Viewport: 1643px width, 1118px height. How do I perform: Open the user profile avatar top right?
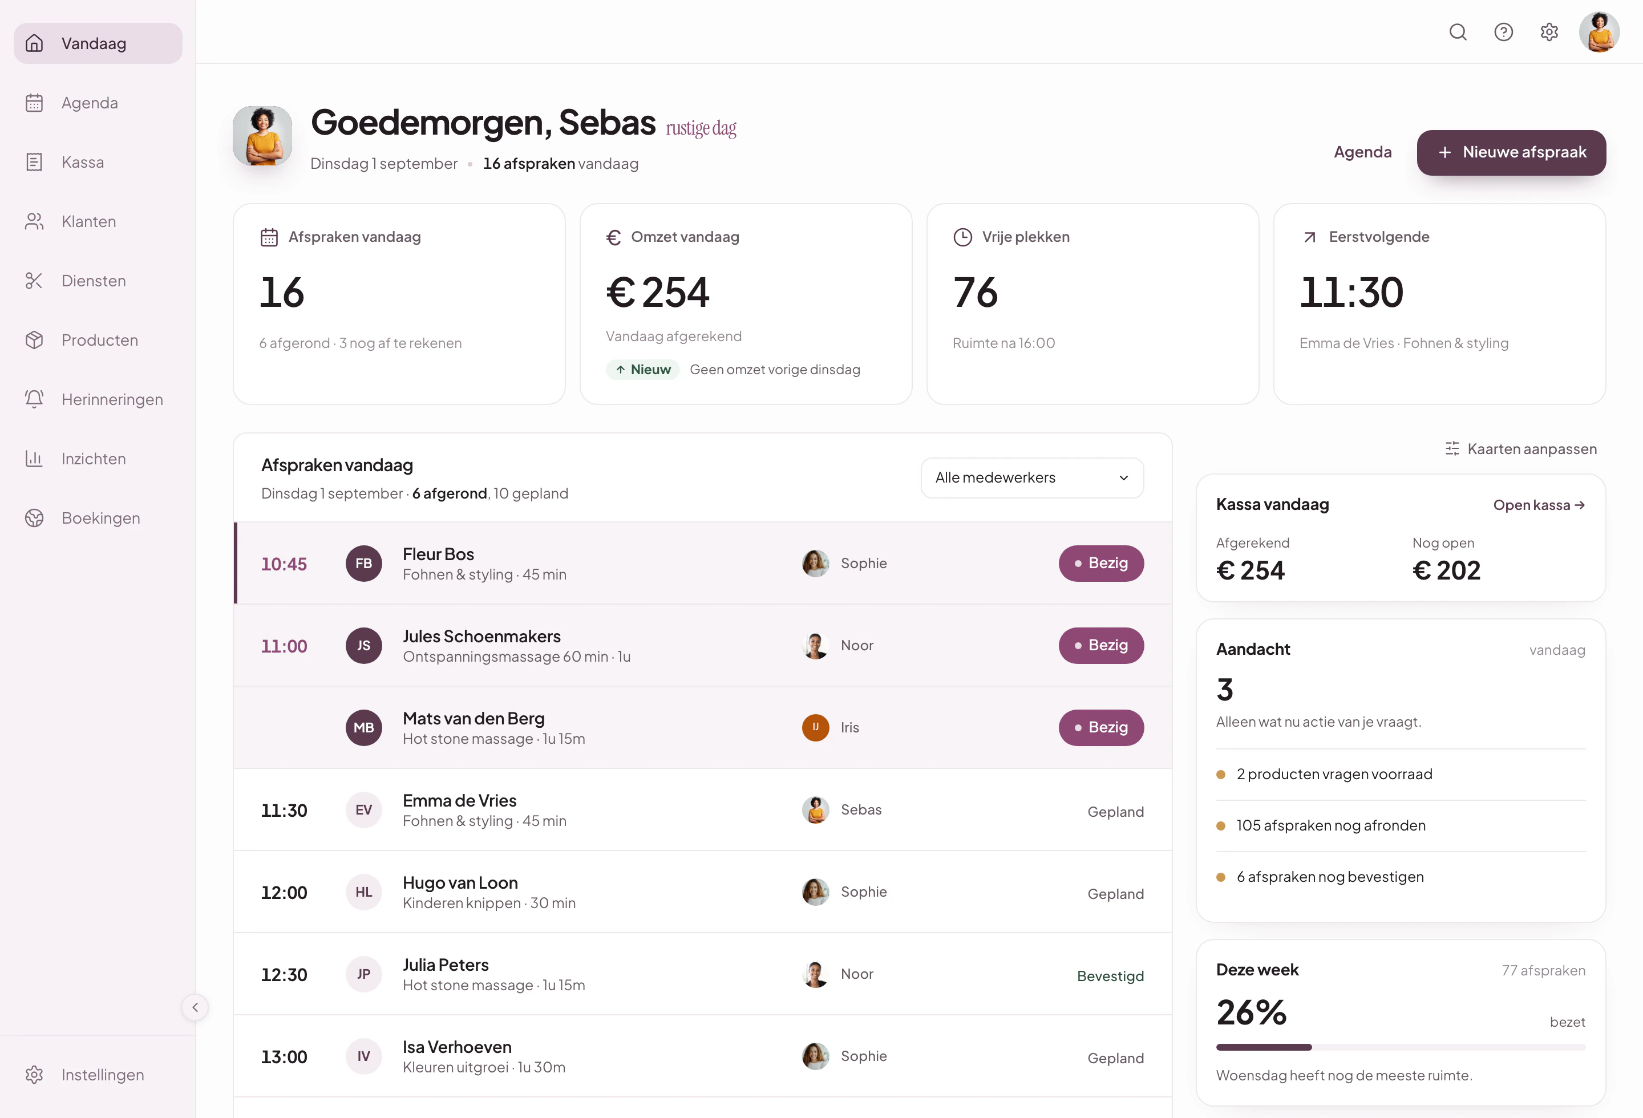point(1599,32)
